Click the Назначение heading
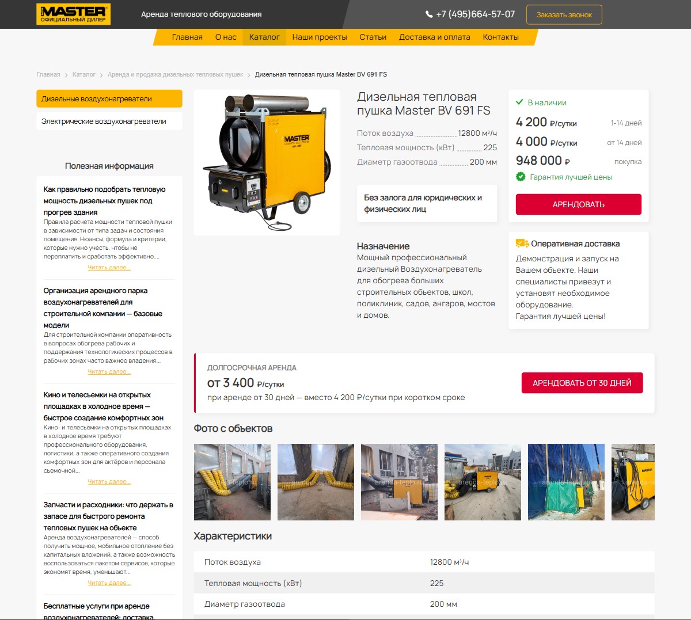Image resolution: width=691 pixels, height=620 pixels. (384, 246)
